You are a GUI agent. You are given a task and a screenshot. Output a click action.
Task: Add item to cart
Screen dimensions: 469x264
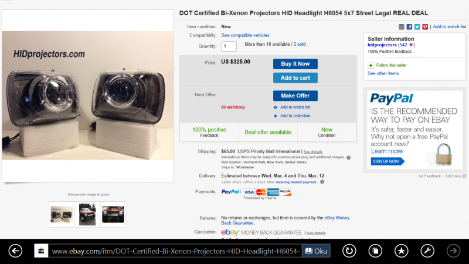[295, 78]
